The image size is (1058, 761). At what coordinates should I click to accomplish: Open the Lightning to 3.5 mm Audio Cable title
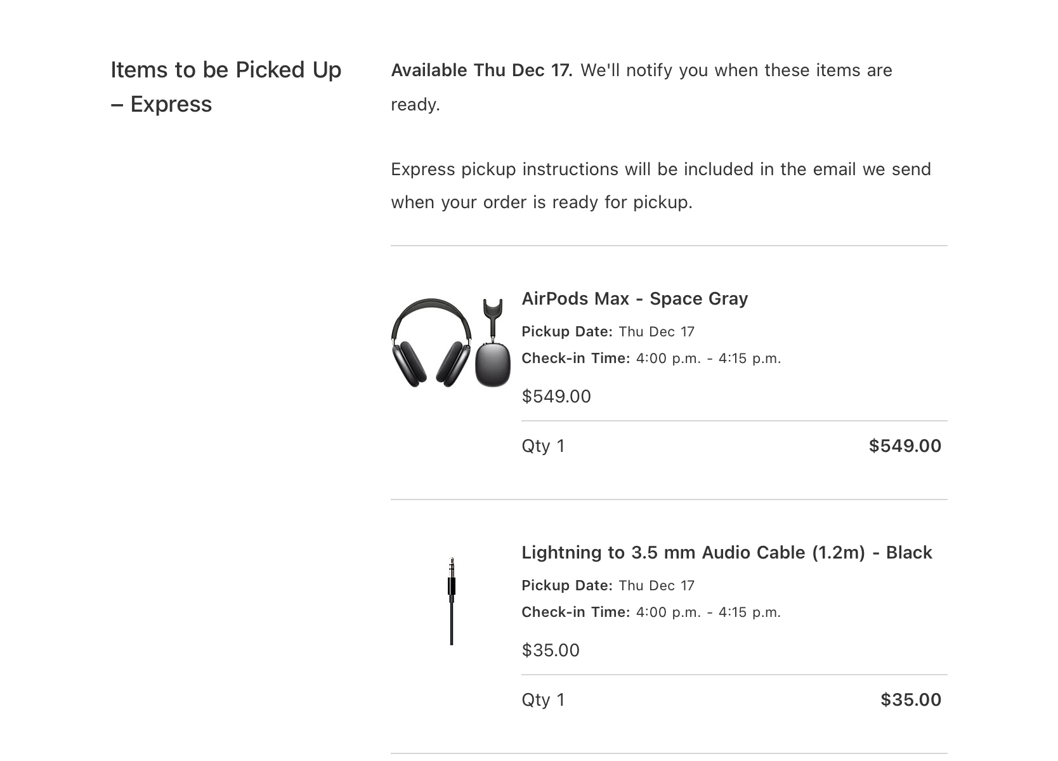(x=726, y=552)
